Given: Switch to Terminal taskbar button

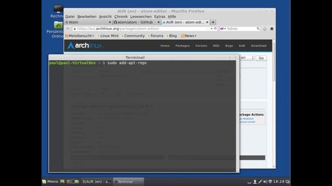Looking at the screenshot, I should point(128,181).
